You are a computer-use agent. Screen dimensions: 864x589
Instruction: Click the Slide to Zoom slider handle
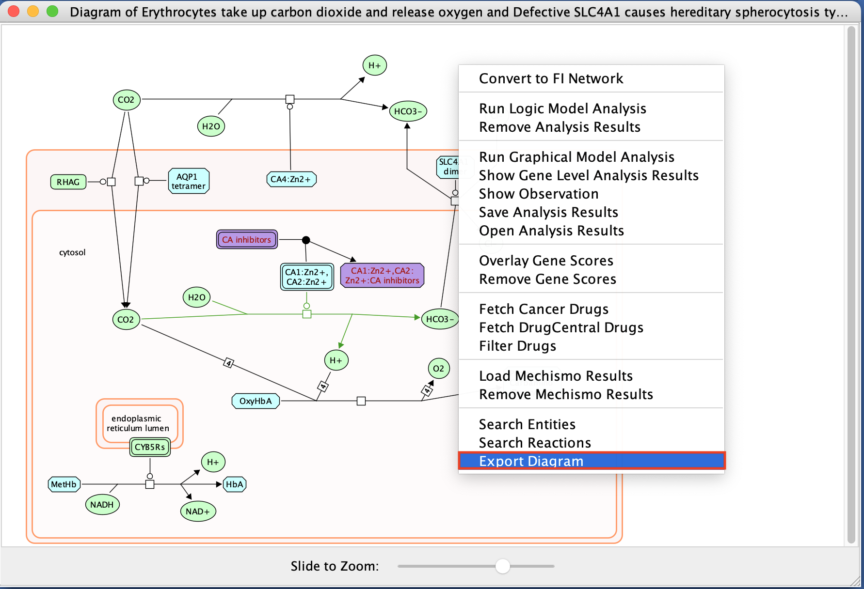tap(503, 566)
